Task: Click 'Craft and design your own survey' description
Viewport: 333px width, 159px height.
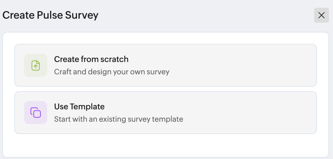Action: [x=112, y=72]
